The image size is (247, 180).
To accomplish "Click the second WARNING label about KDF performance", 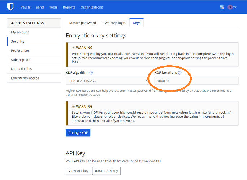I will click(x=82, y=106).
